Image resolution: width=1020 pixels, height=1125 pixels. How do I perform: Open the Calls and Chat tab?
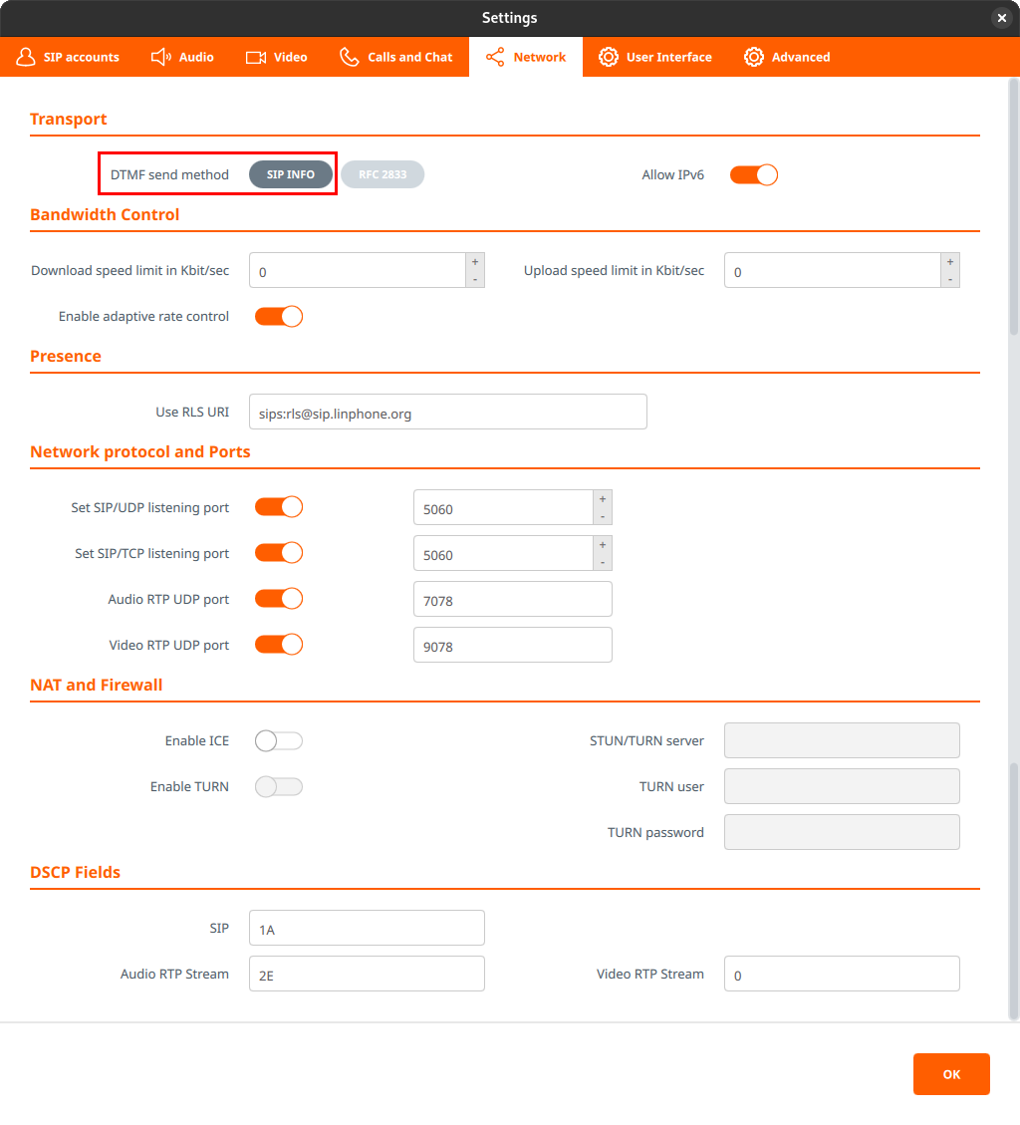(396, 57)
